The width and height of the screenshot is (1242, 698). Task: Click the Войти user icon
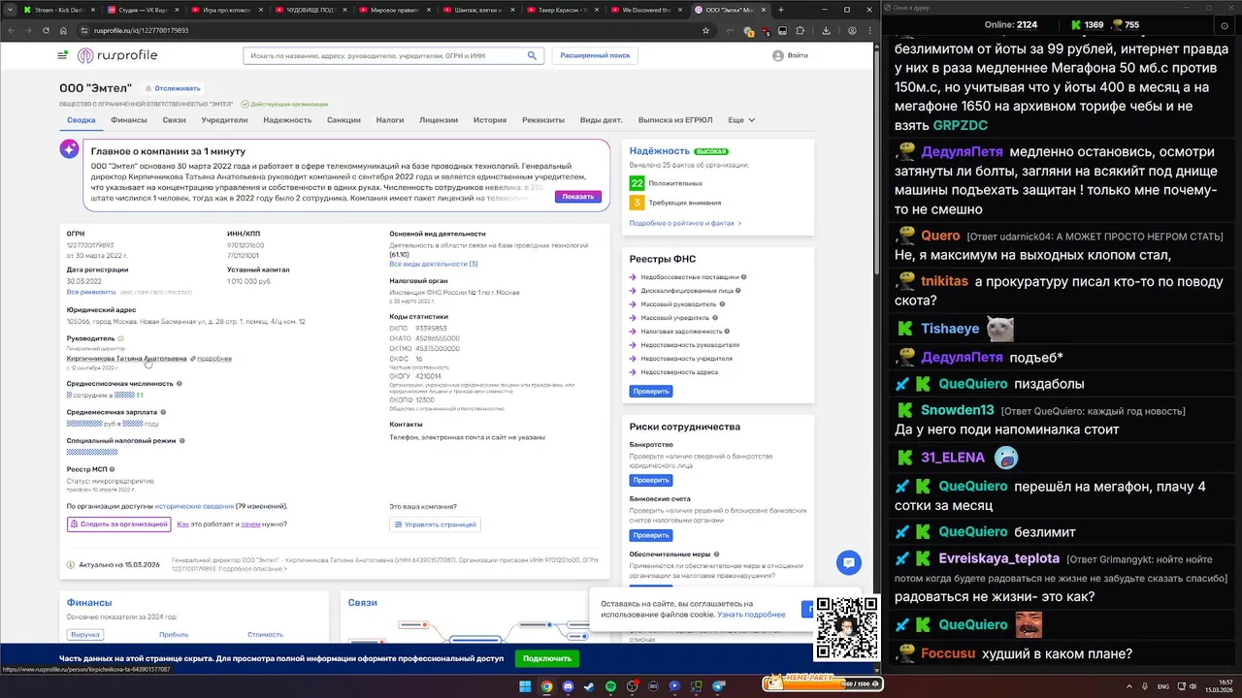778,55
